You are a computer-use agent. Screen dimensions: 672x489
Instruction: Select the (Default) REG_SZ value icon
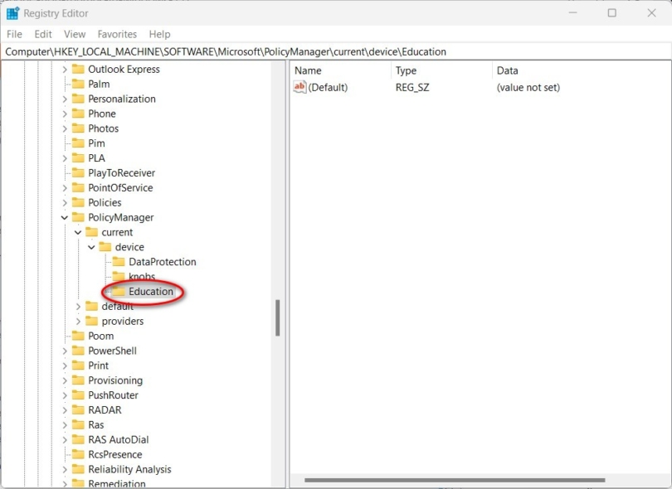pyautogui.click(x=299, y=87)
